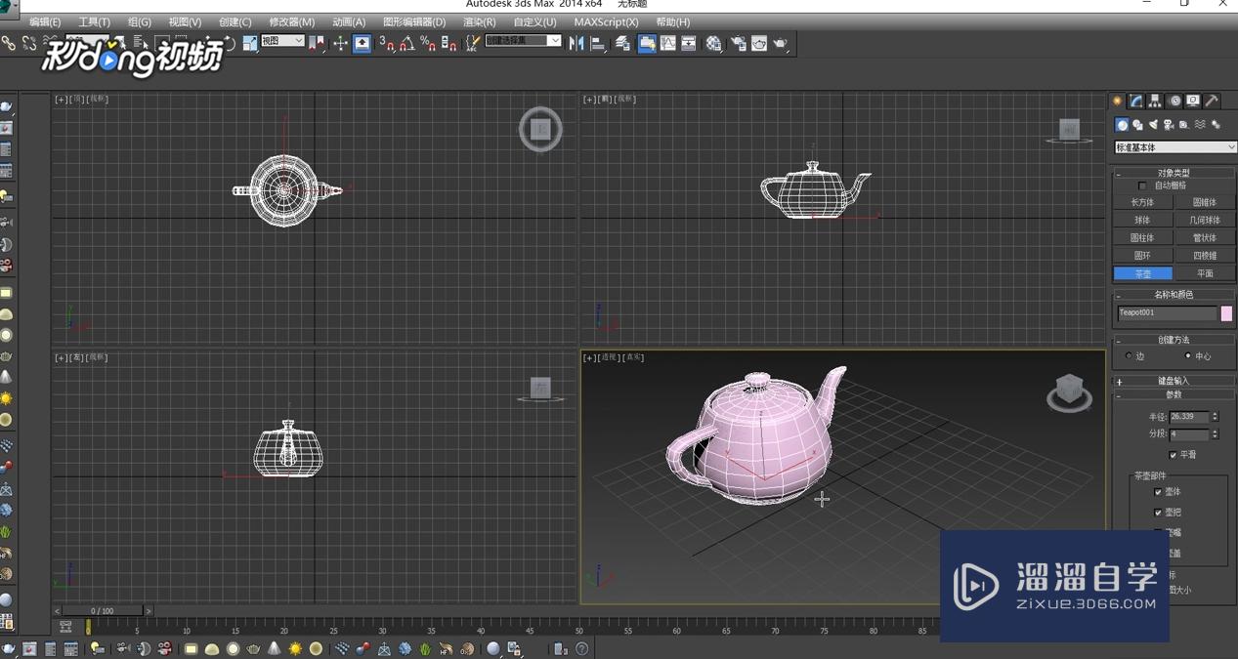Select the 边 creation method radio button
The width and height of the screenshot is (1238, 659).
(1129, 356)
